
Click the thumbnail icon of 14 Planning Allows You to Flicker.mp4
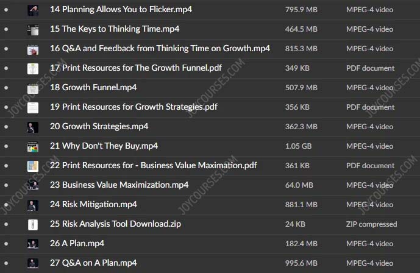coord(33,10)
